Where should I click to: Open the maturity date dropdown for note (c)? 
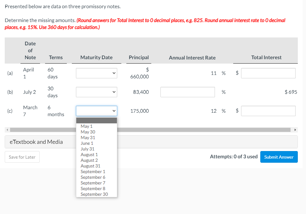96,111
